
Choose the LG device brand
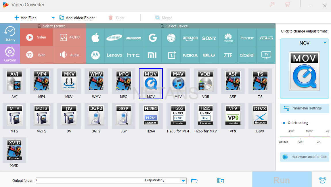171,38
